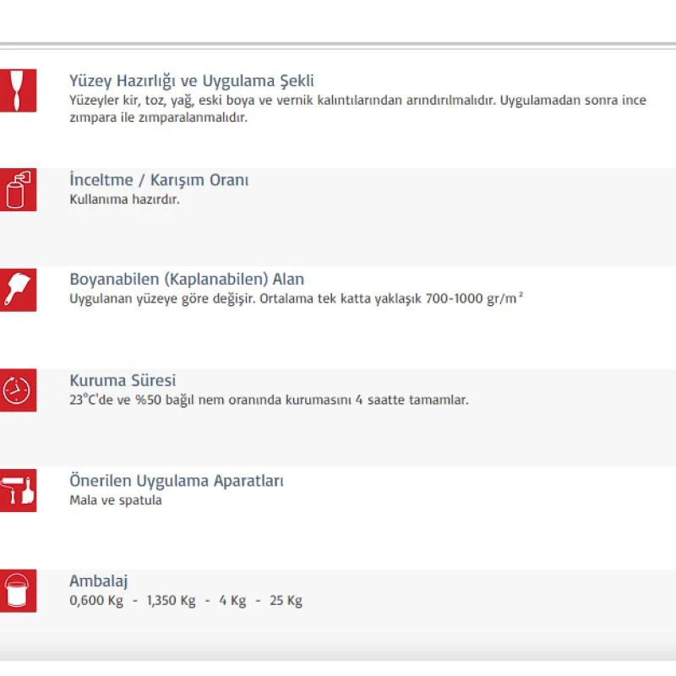Click the 'Mala ve spatula' text
Screen dimensions: 676x676
coord(116,500)
